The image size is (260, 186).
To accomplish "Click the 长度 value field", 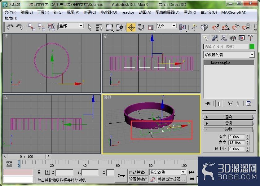I will [237, 137].
